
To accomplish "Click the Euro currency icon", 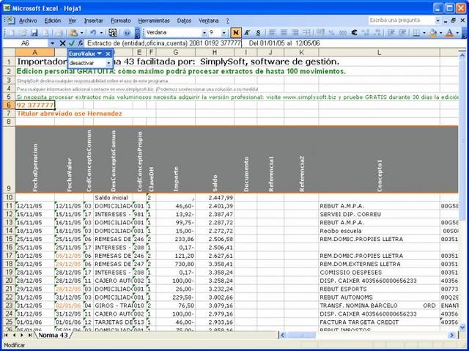I will (x=355, y=32).
